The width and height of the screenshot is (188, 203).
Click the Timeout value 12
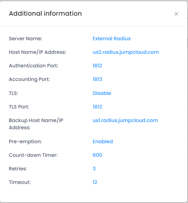95,182
